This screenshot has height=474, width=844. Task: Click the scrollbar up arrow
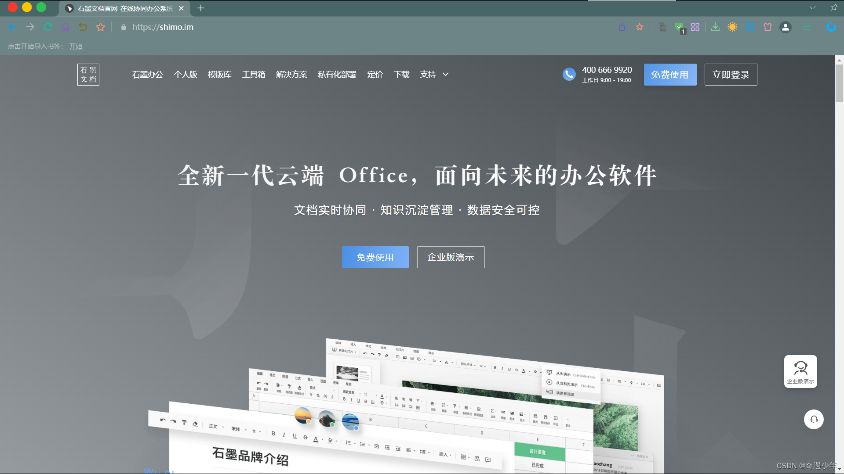pos(839,60)
